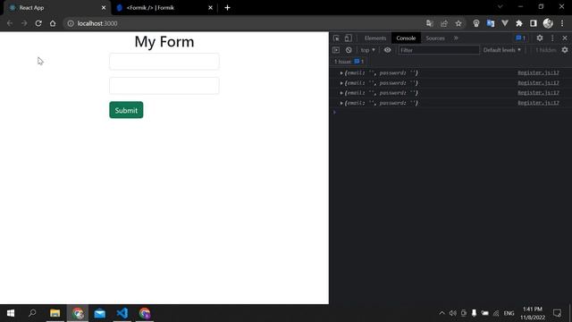Toggle the device toolbar in DevTools
This screenshot has width=572, height=322.
pos(349,38)
